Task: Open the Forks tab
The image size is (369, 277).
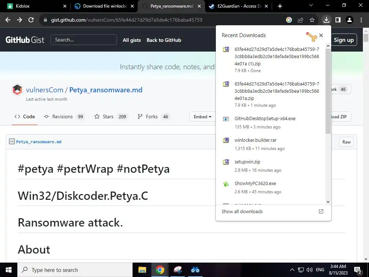Action: point(154,116)
